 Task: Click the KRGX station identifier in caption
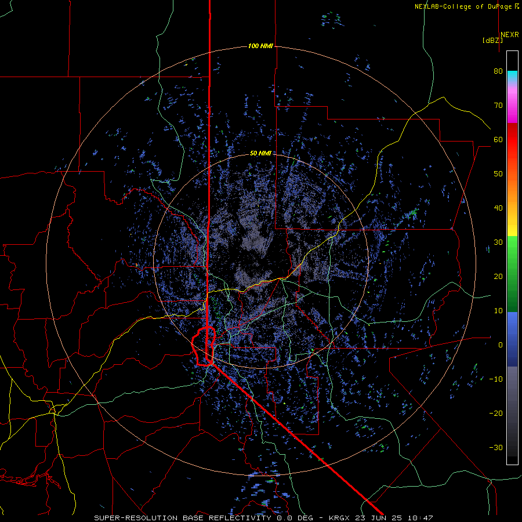(340, 518)
